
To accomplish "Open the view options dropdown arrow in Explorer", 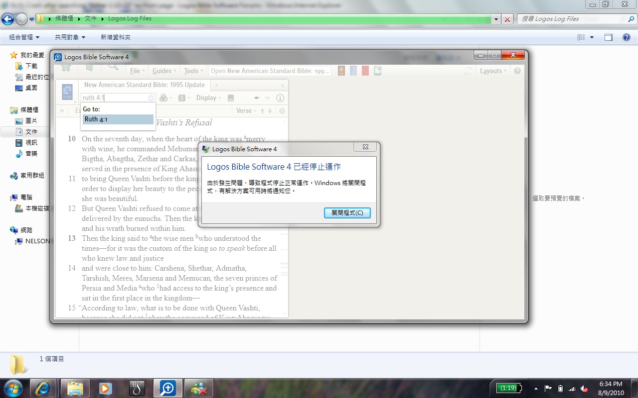I will coord(592,37).
